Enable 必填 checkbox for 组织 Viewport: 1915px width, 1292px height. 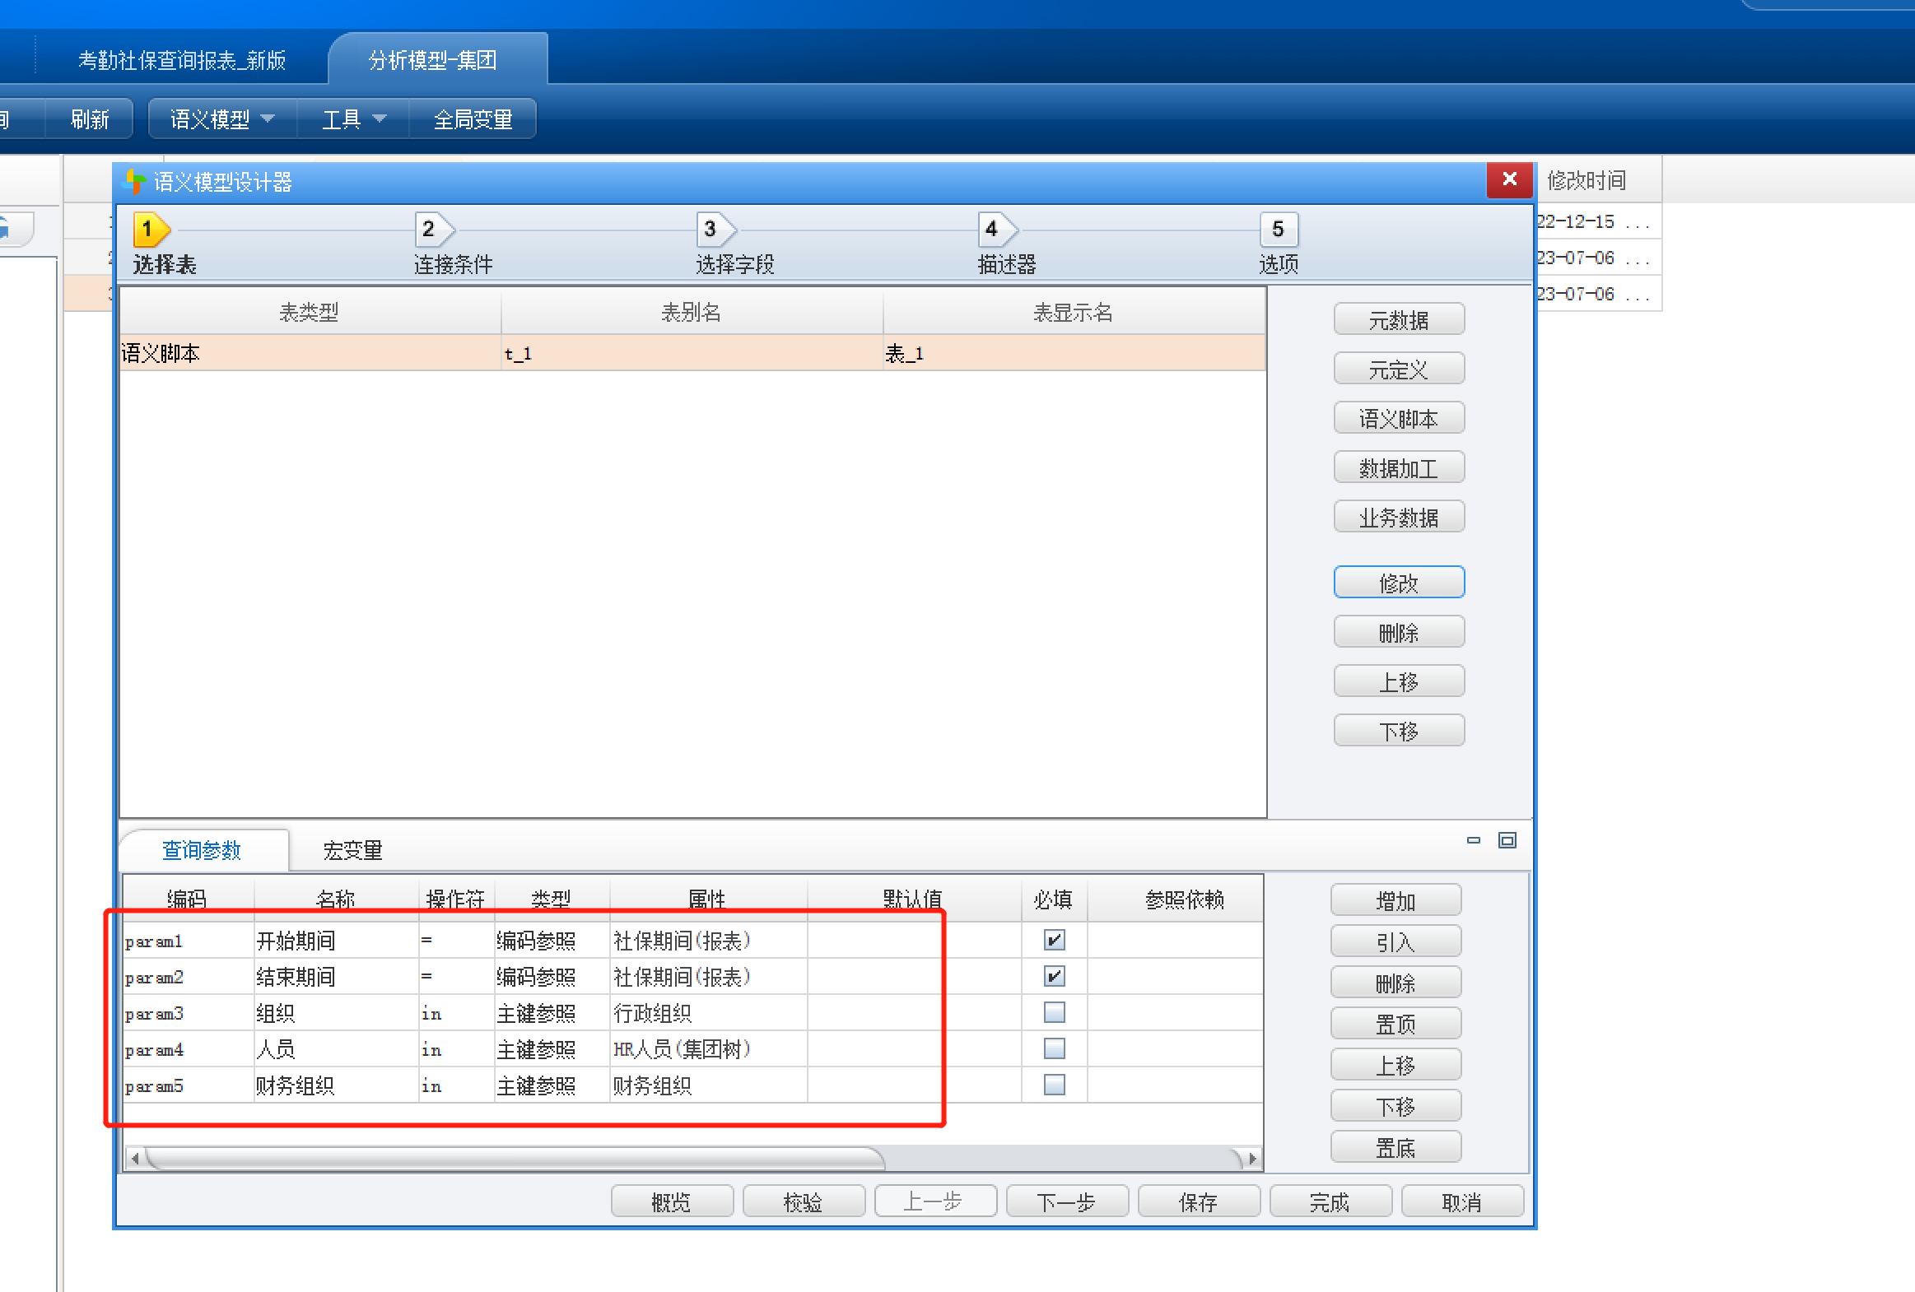(1054, 1012)
